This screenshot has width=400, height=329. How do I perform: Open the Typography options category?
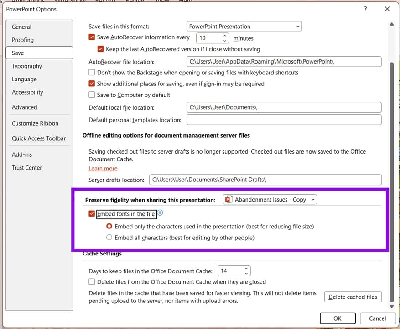[x=39, y=66]
